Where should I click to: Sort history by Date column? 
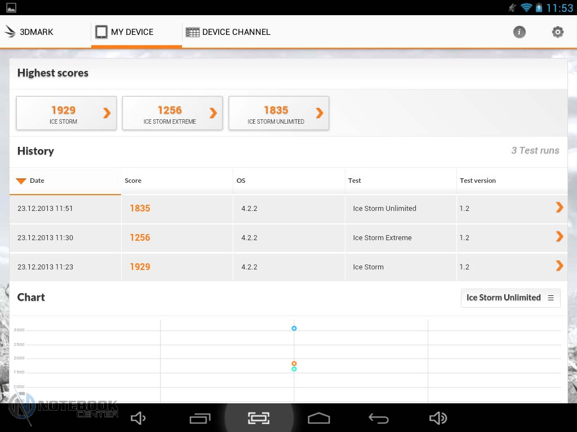coord(37,181)
